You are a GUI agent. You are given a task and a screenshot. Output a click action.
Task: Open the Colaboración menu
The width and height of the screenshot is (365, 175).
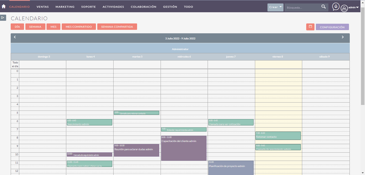143,7
